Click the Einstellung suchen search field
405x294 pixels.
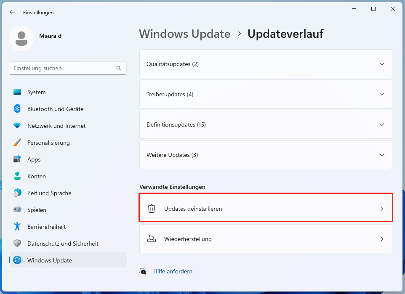tap(67, 68)
